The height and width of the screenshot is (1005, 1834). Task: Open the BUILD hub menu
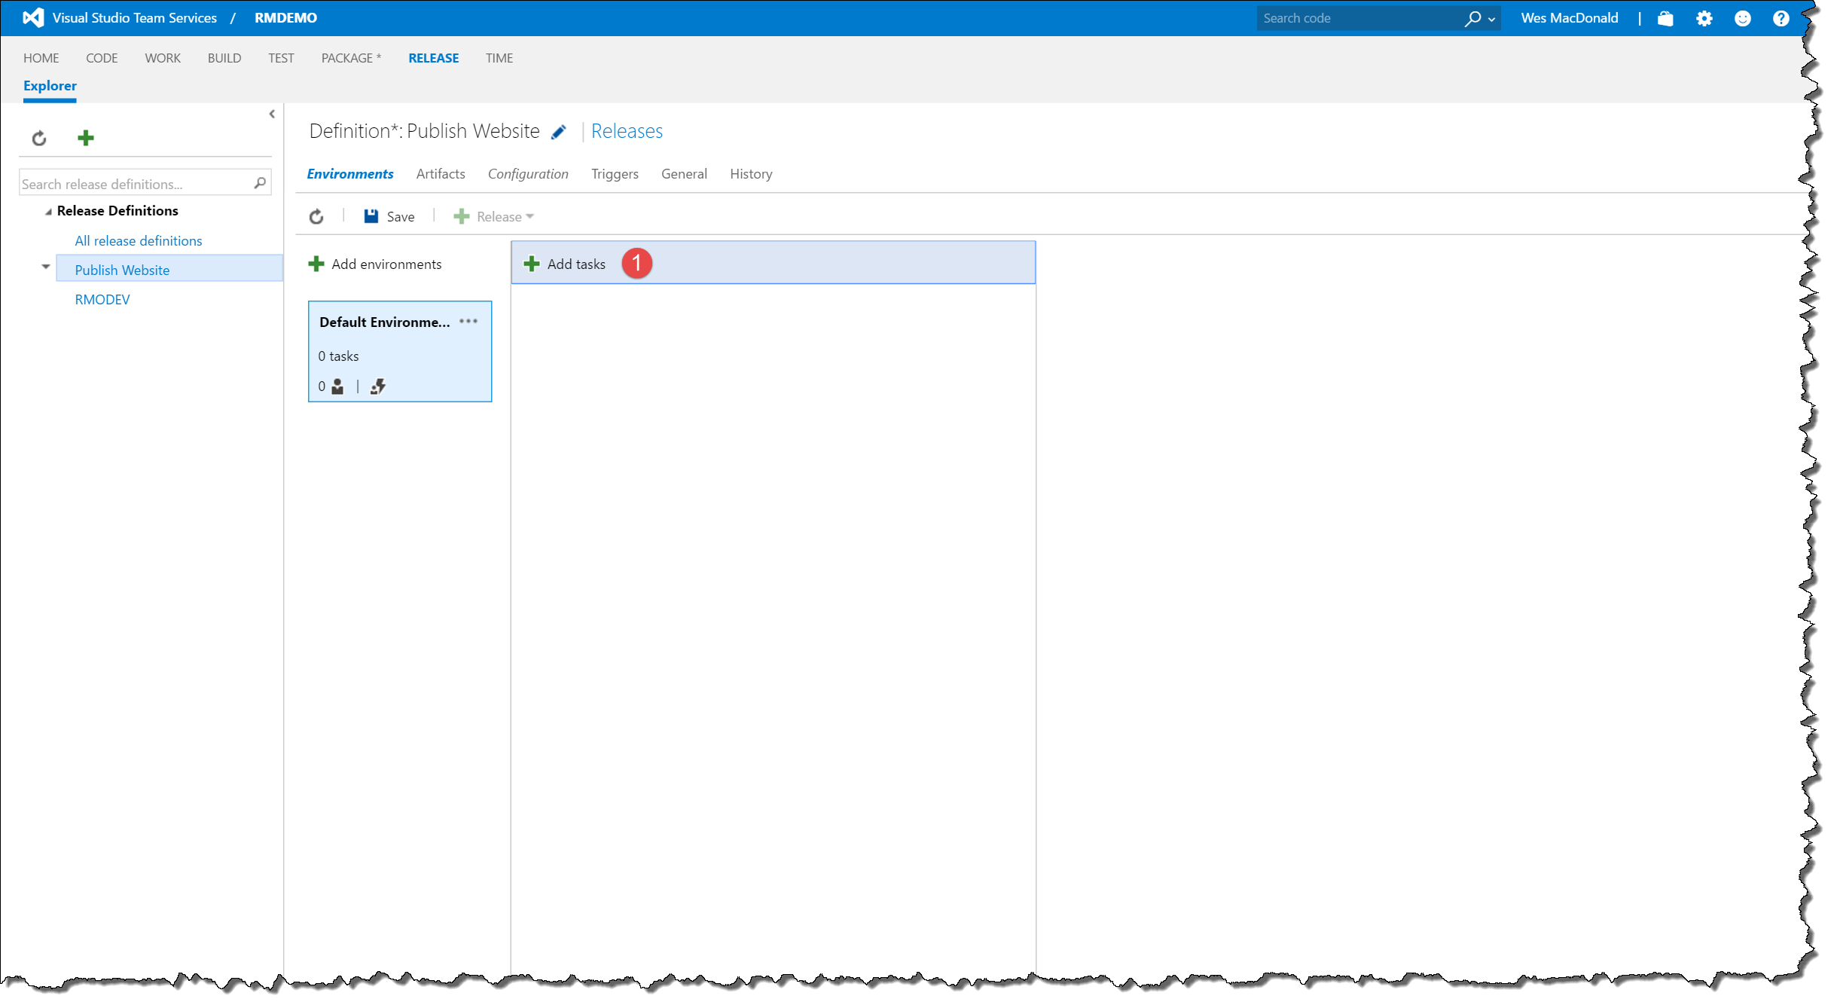(224, 58)
